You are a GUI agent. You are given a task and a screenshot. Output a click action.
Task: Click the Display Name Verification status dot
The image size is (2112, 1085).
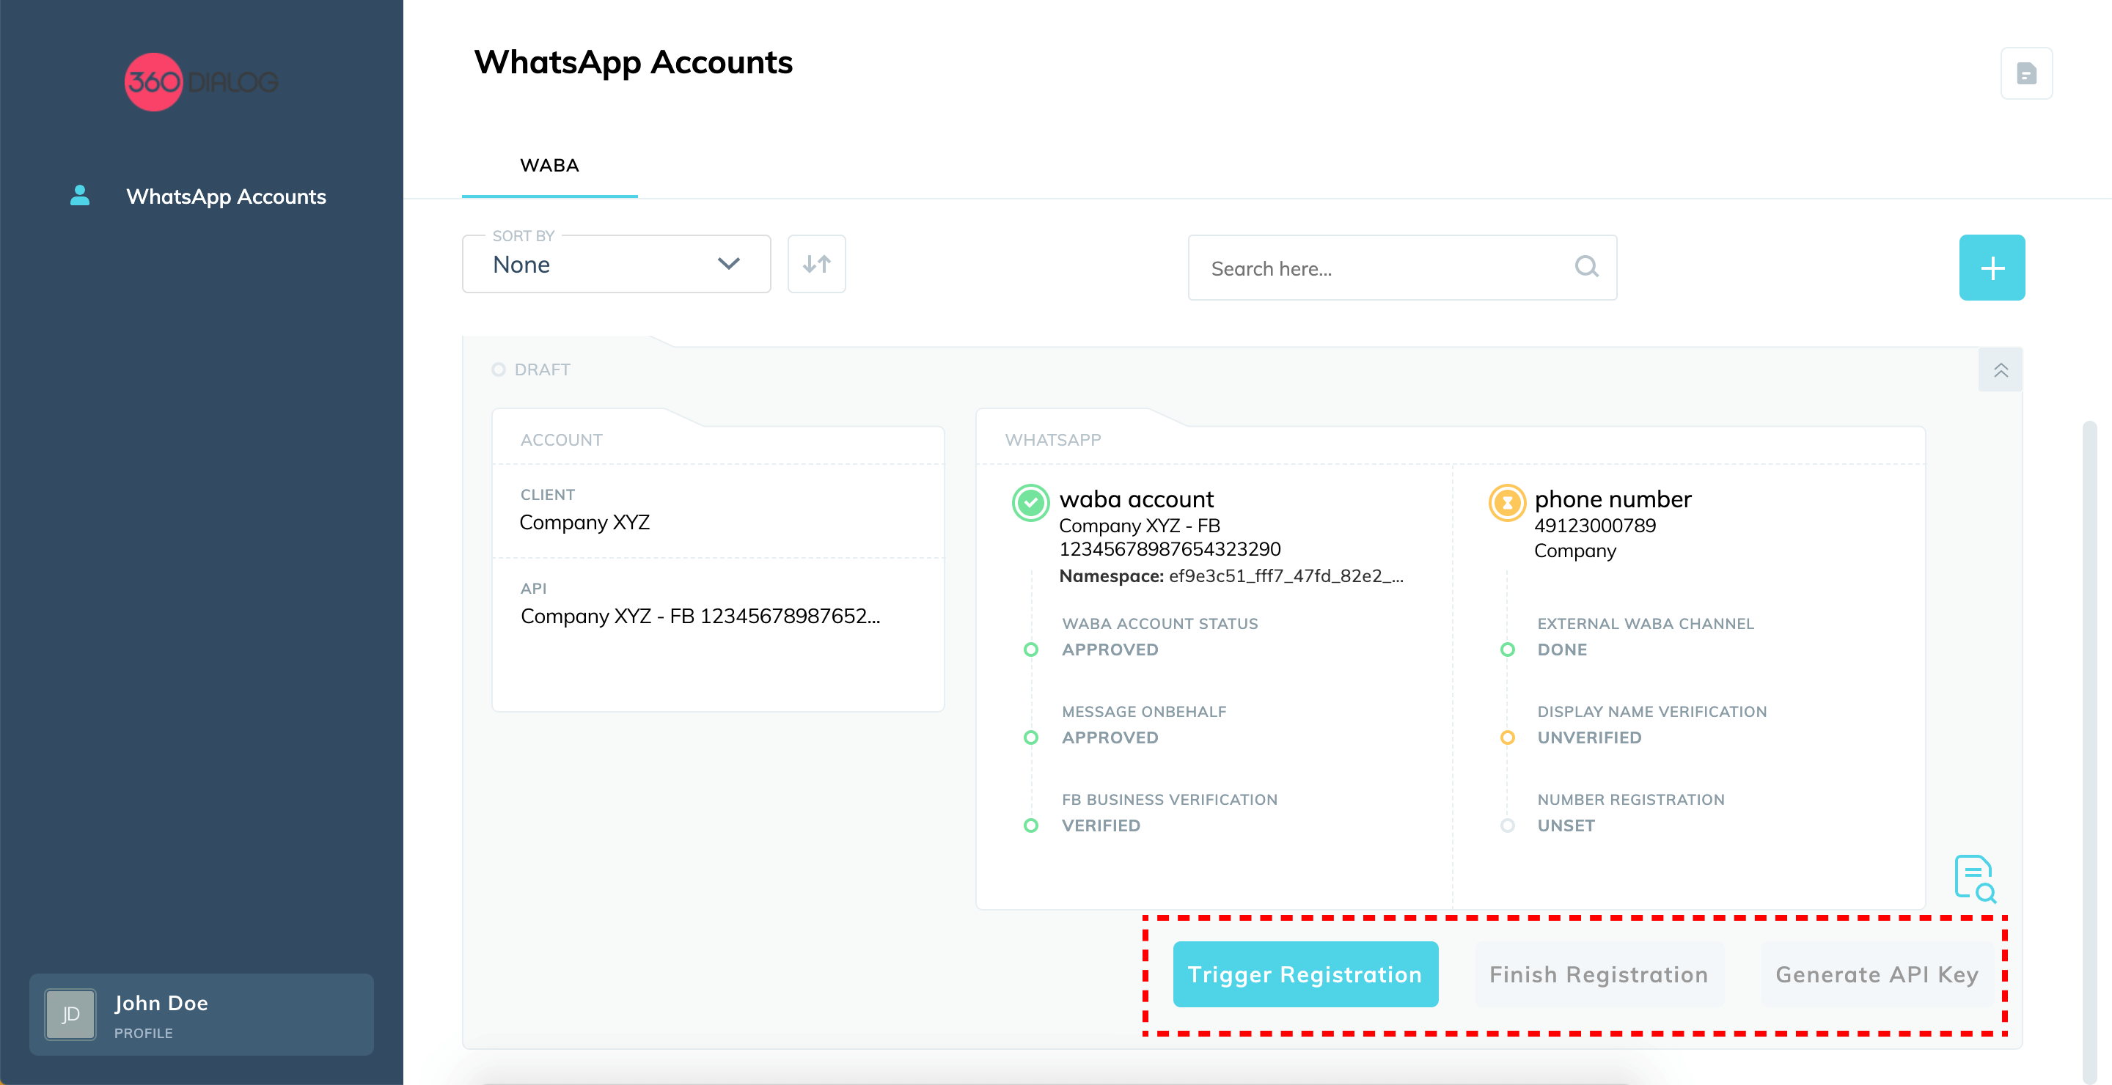pos(1507,738)
